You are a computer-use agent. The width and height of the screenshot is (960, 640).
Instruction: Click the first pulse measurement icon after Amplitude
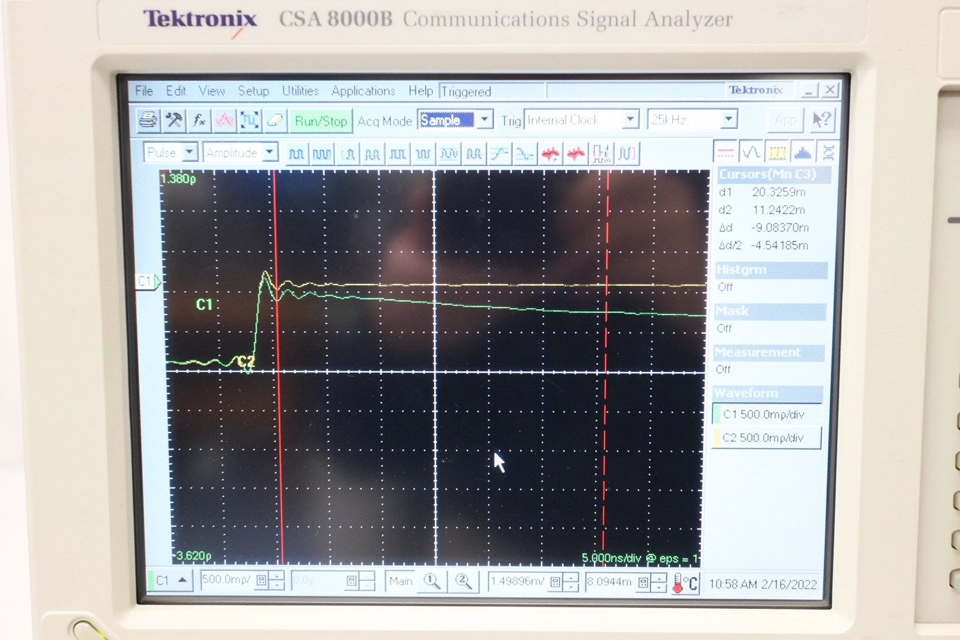coord(296,153)
